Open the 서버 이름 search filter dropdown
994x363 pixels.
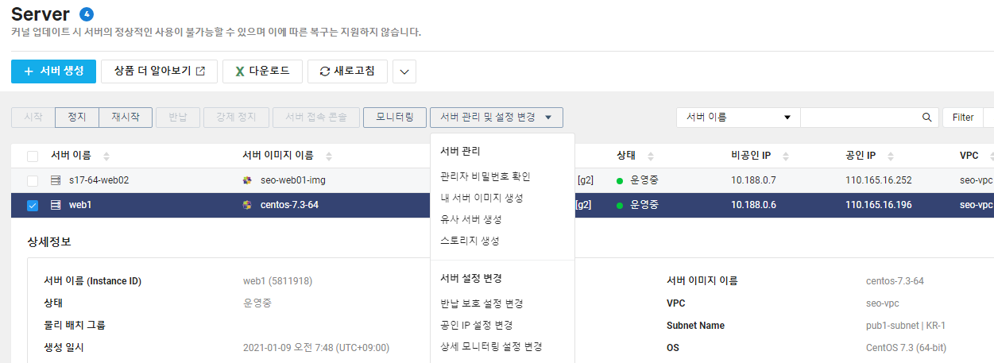coord(738,118)
